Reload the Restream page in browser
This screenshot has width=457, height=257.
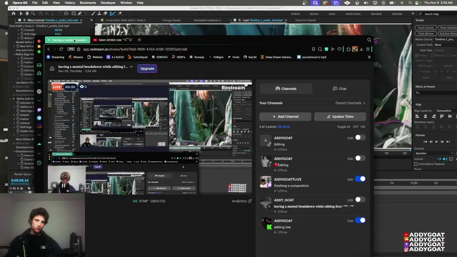click(x=61, y=49)
